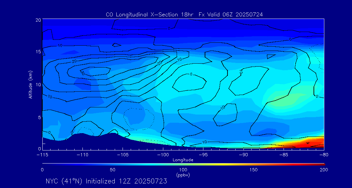
Task: Click the Altitude (km) y-axis label
Action: click(30, 84)
